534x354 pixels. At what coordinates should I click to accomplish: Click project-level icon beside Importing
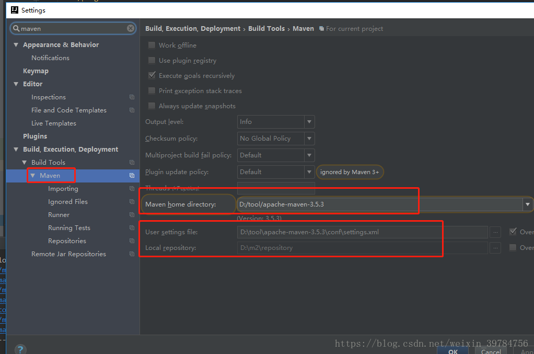pyautogui.click(x=132, y=188)
